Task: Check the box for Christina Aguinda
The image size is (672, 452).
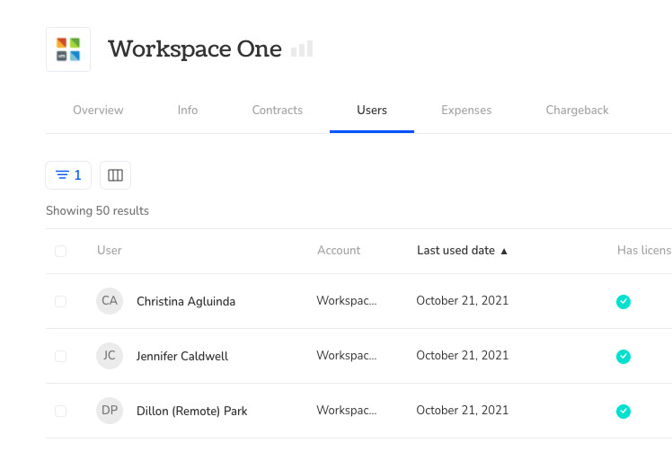Action: (61, 302)
